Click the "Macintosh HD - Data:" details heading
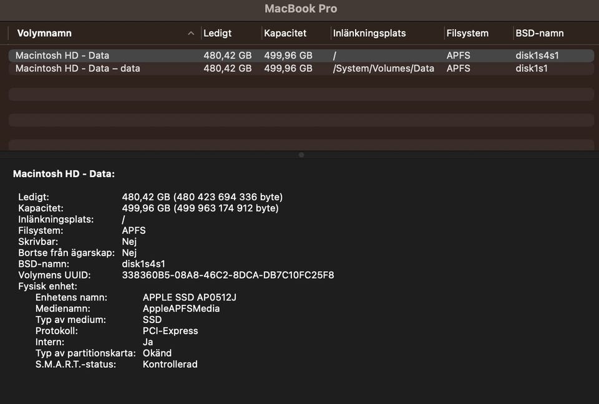599x404 pixels. (x=64, y=175)
